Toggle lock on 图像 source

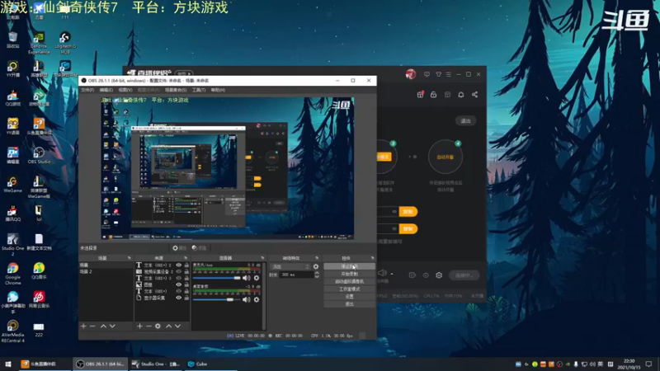(186, 284)
